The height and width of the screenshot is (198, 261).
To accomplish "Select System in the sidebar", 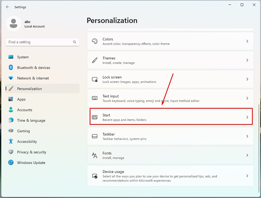I will (43, 57).
